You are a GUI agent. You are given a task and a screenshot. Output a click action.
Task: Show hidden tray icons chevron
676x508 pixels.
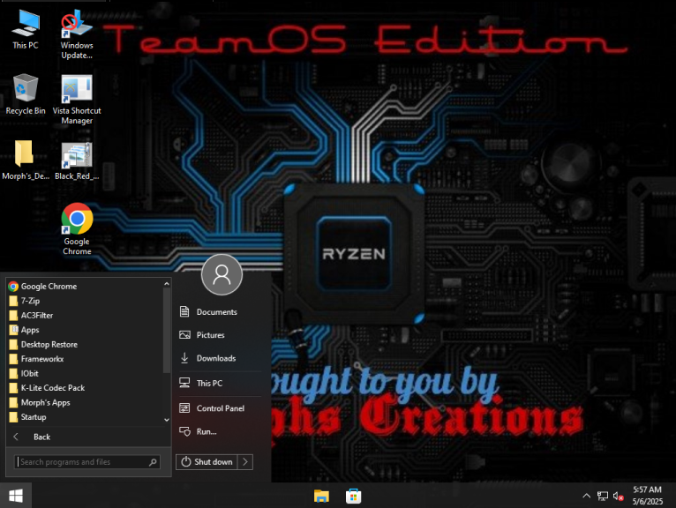[x=586, y=496]
